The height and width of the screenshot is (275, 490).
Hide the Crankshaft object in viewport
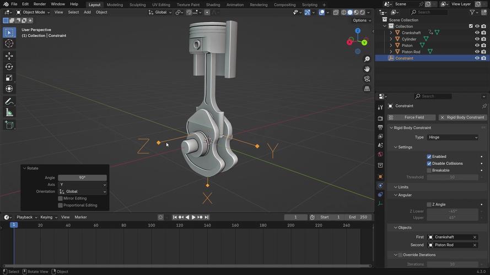(x=477, y=32)
